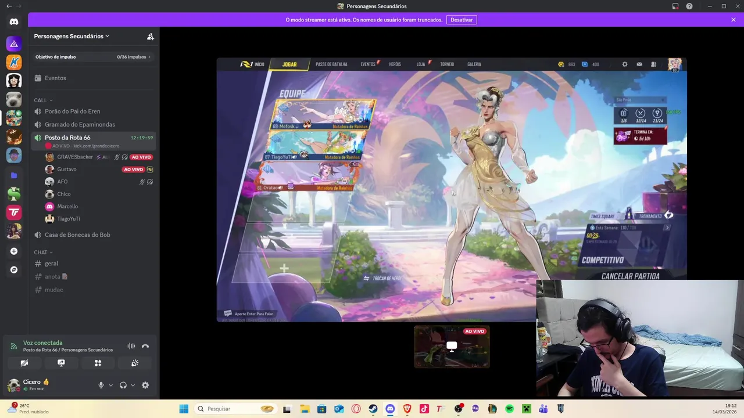Open the Discord help icon in title bar
The image size is (744, 418).
coord(689,6)
